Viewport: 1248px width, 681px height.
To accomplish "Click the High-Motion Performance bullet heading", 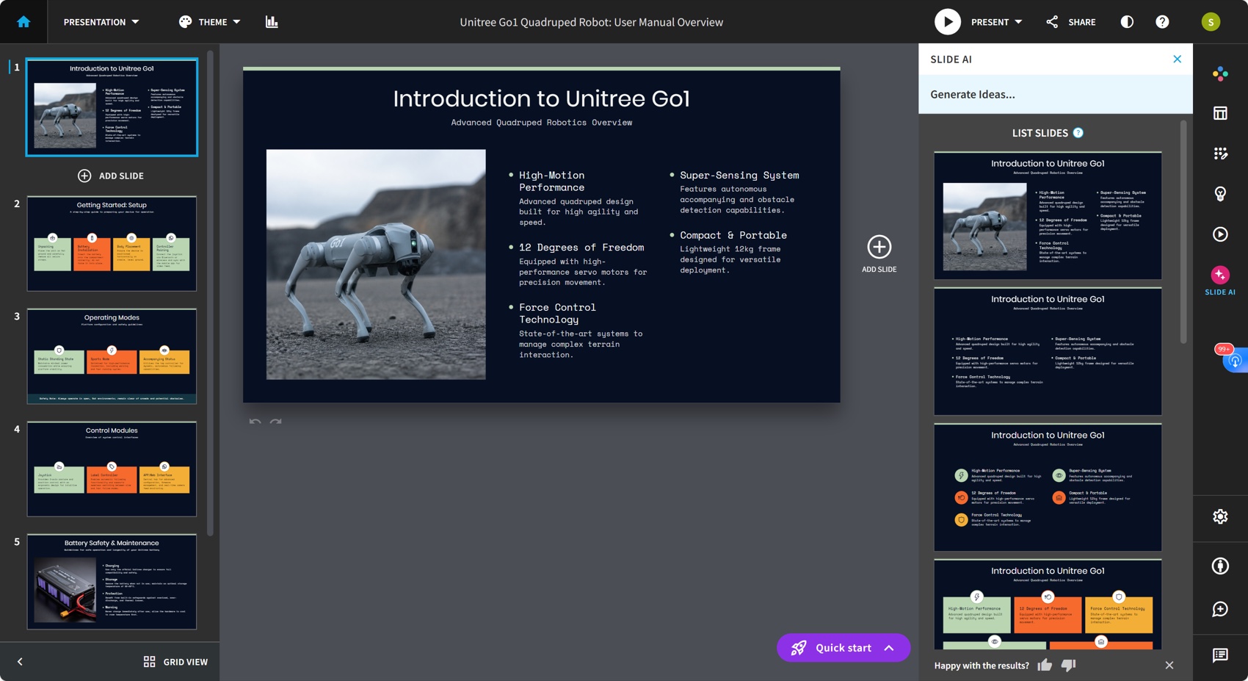I will [x=552, y=181].
